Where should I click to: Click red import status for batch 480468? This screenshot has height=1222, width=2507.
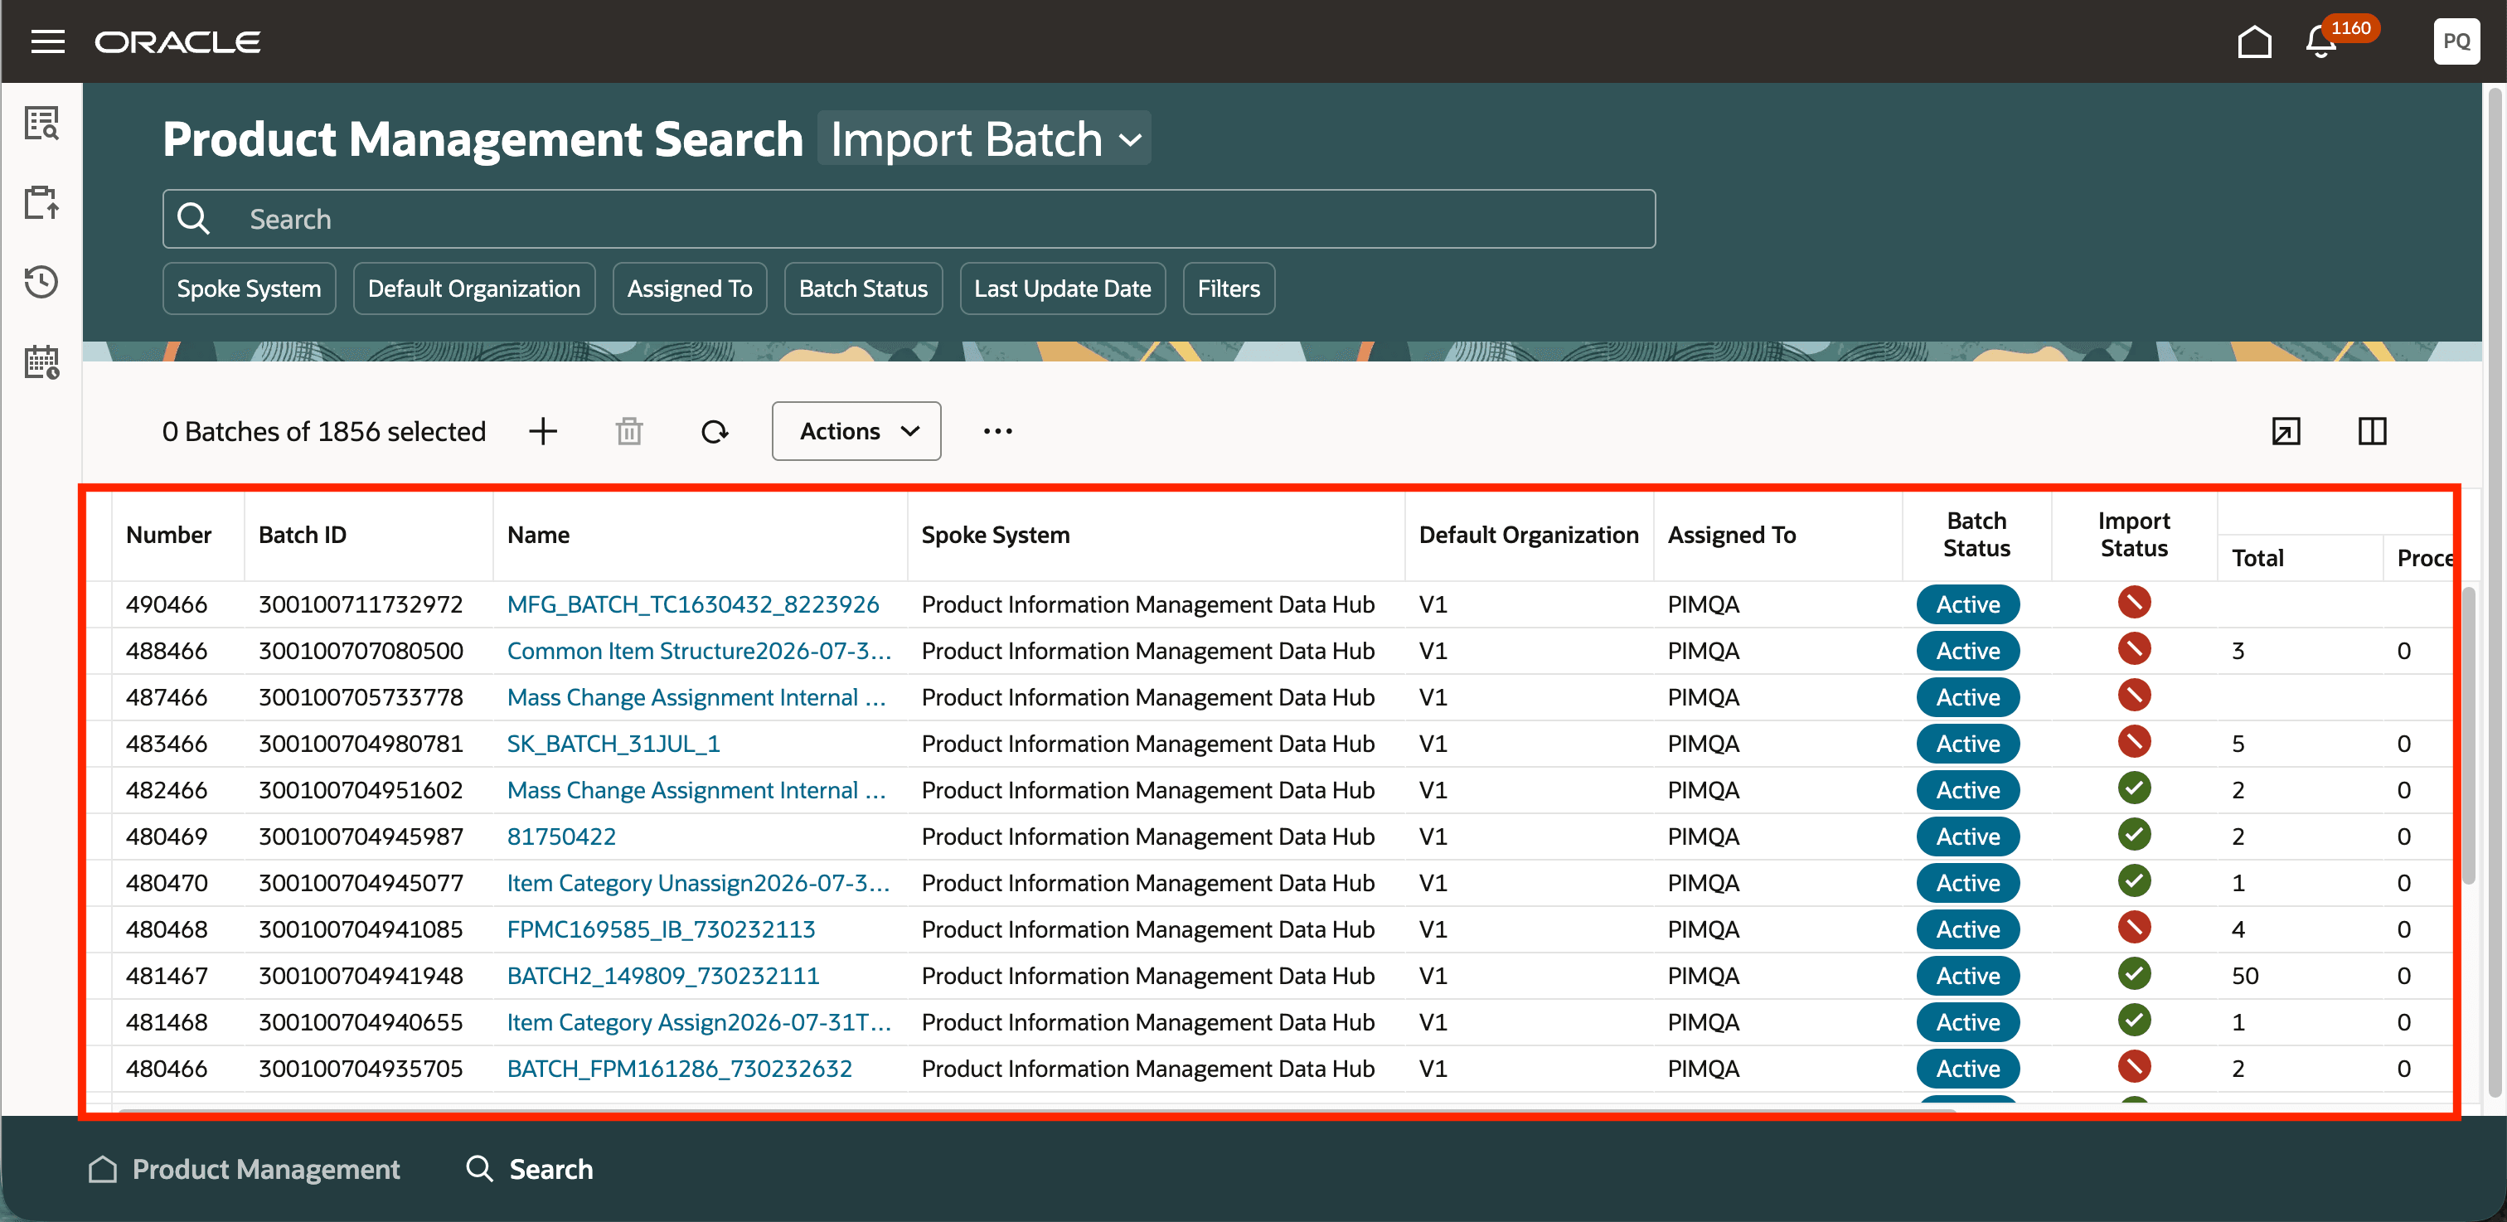2133,929
